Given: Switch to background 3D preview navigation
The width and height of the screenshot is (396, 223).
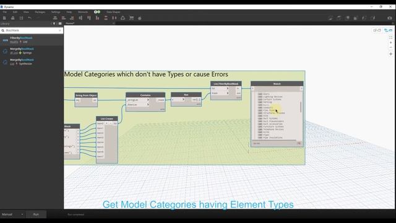Looking at the screenshot, I should 377,30.
